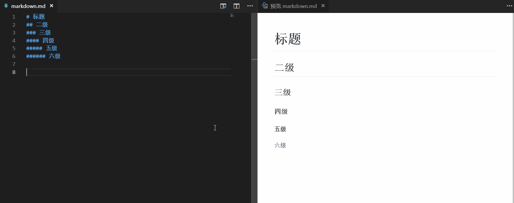Click the code line '### 三级'
514x203 pixels.
[39, 33]
